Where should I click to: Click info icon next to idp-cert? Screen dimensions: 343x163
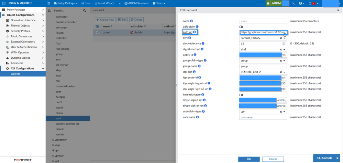point(194,72)
